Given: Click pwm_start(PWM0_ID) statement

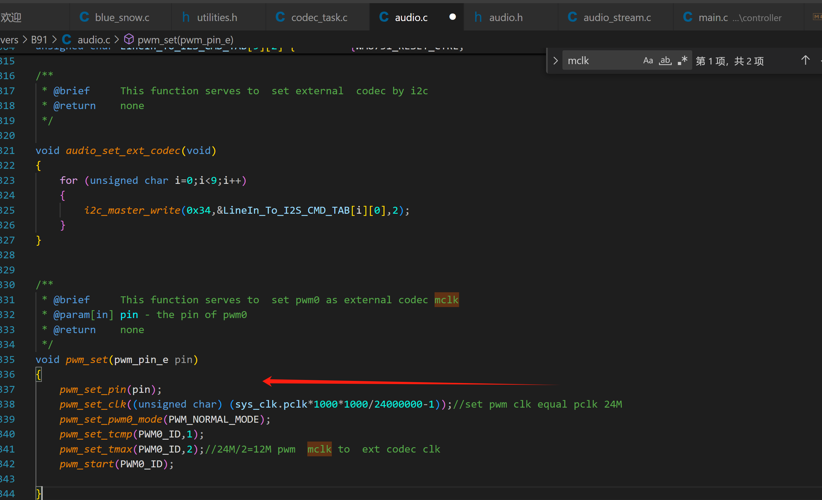Looking at the screenshot, I should [x=117, y=464].
